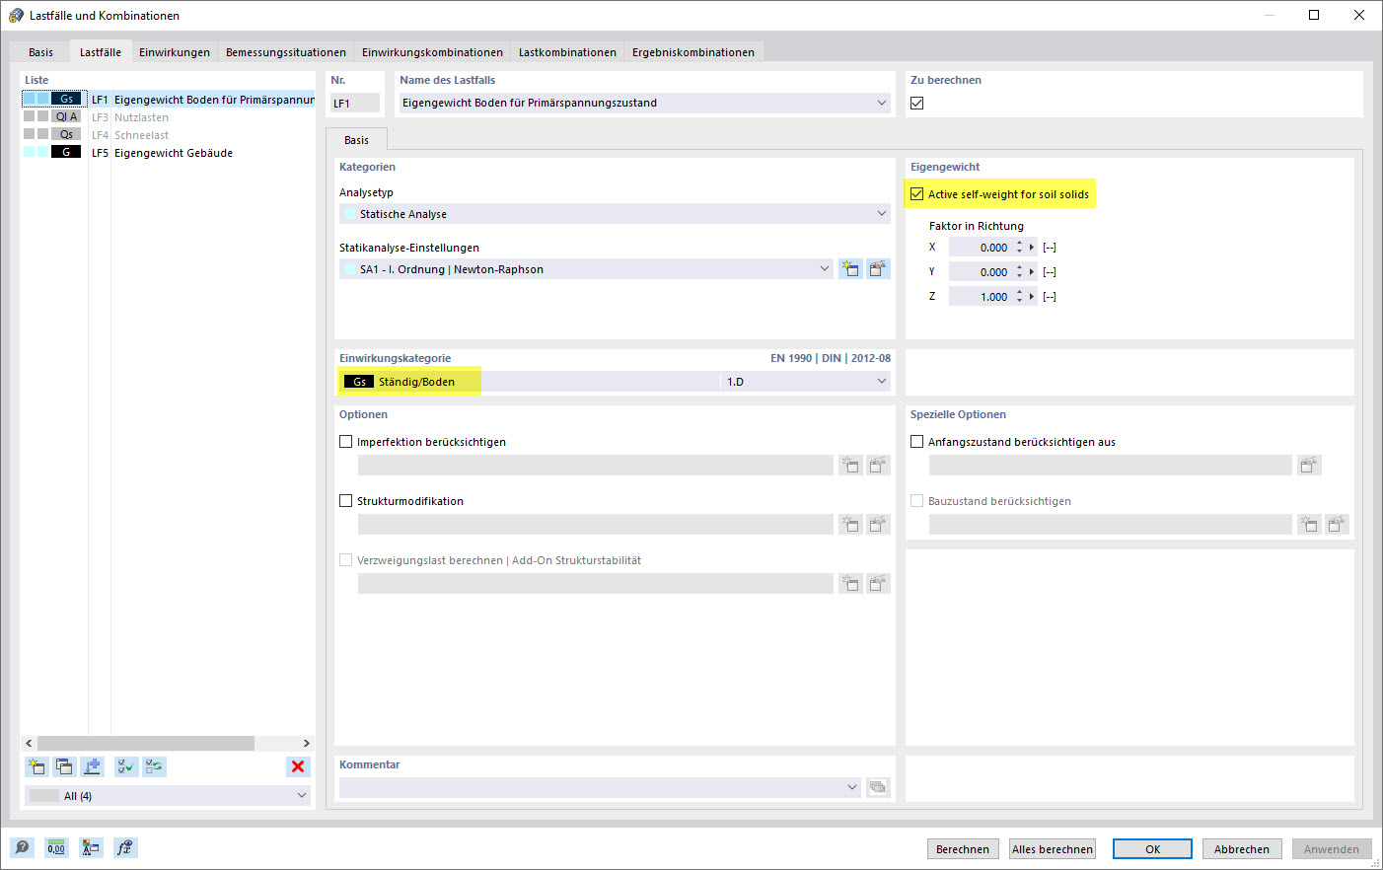Check Anfangszustand berücksichtigen aus
The width and height of the screenshot is (1383, 870).
[x=917, y=442]
